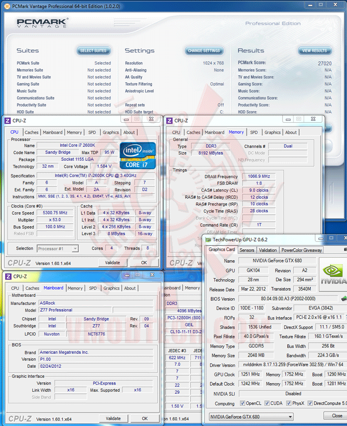The height and width of the screenshot is (426, 347).
Task: Open the Processor #1 selection dropdown
Action: 58,248
